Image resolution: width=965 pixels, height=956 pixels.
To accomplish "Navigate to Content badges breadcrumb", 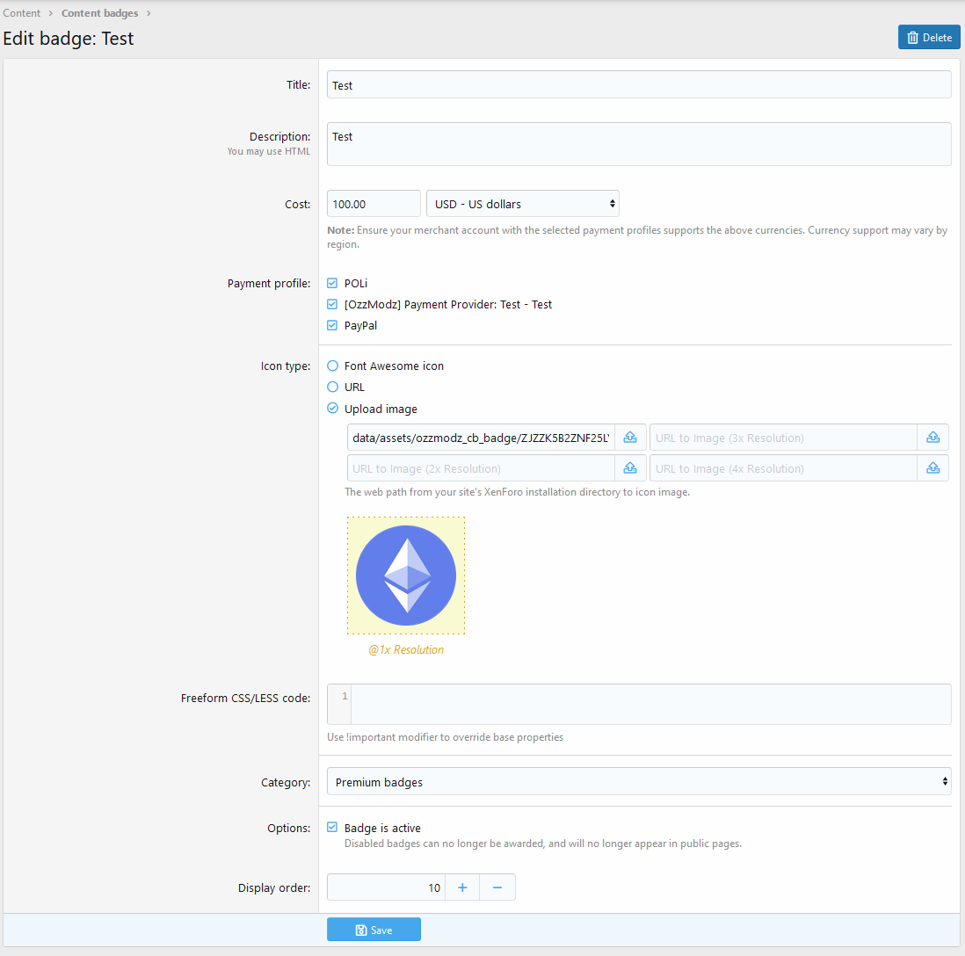I will point(99,13).
